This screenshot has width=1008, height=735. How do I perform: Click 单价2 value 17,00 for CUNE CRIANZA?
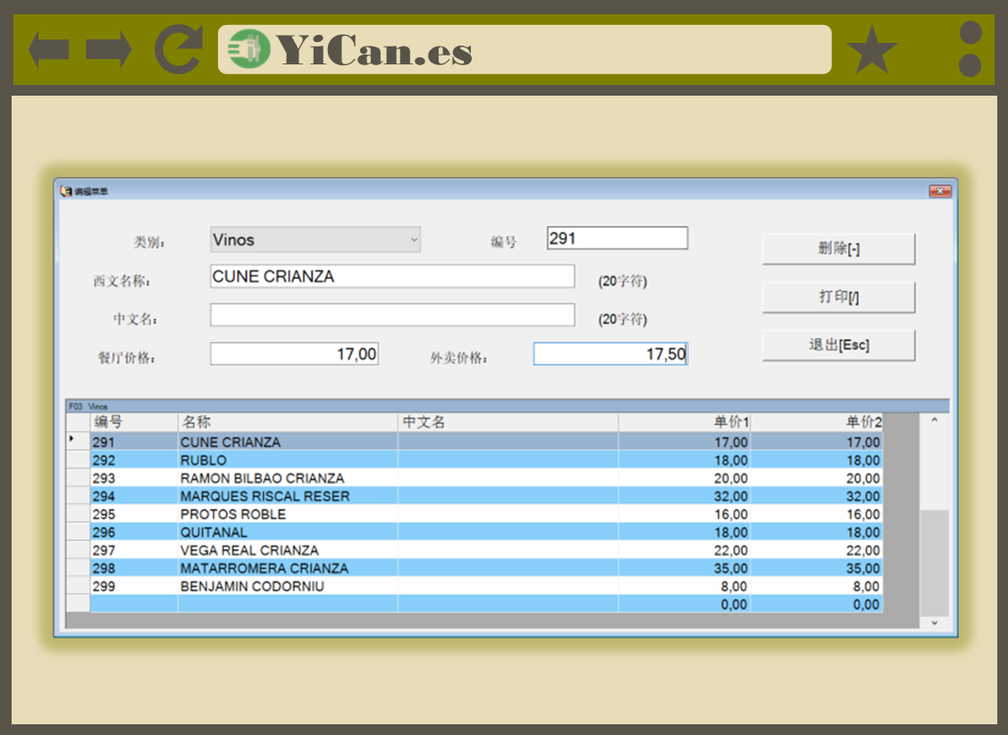click(817, 442)
